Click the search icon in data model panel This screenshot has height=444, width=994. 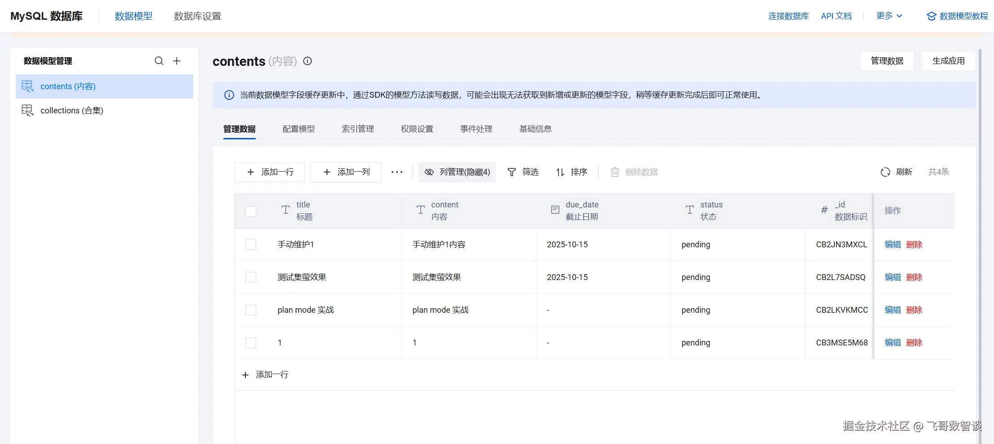click(159, 61)
